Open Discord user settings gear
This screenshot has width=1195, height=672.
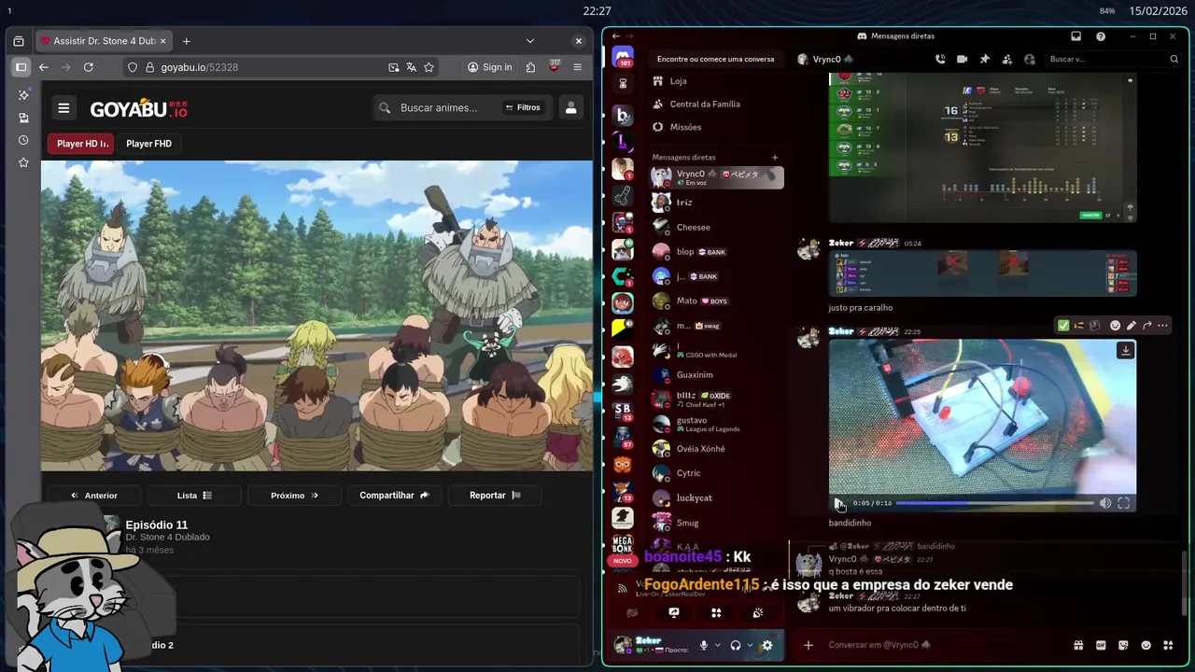coord(766,645)
